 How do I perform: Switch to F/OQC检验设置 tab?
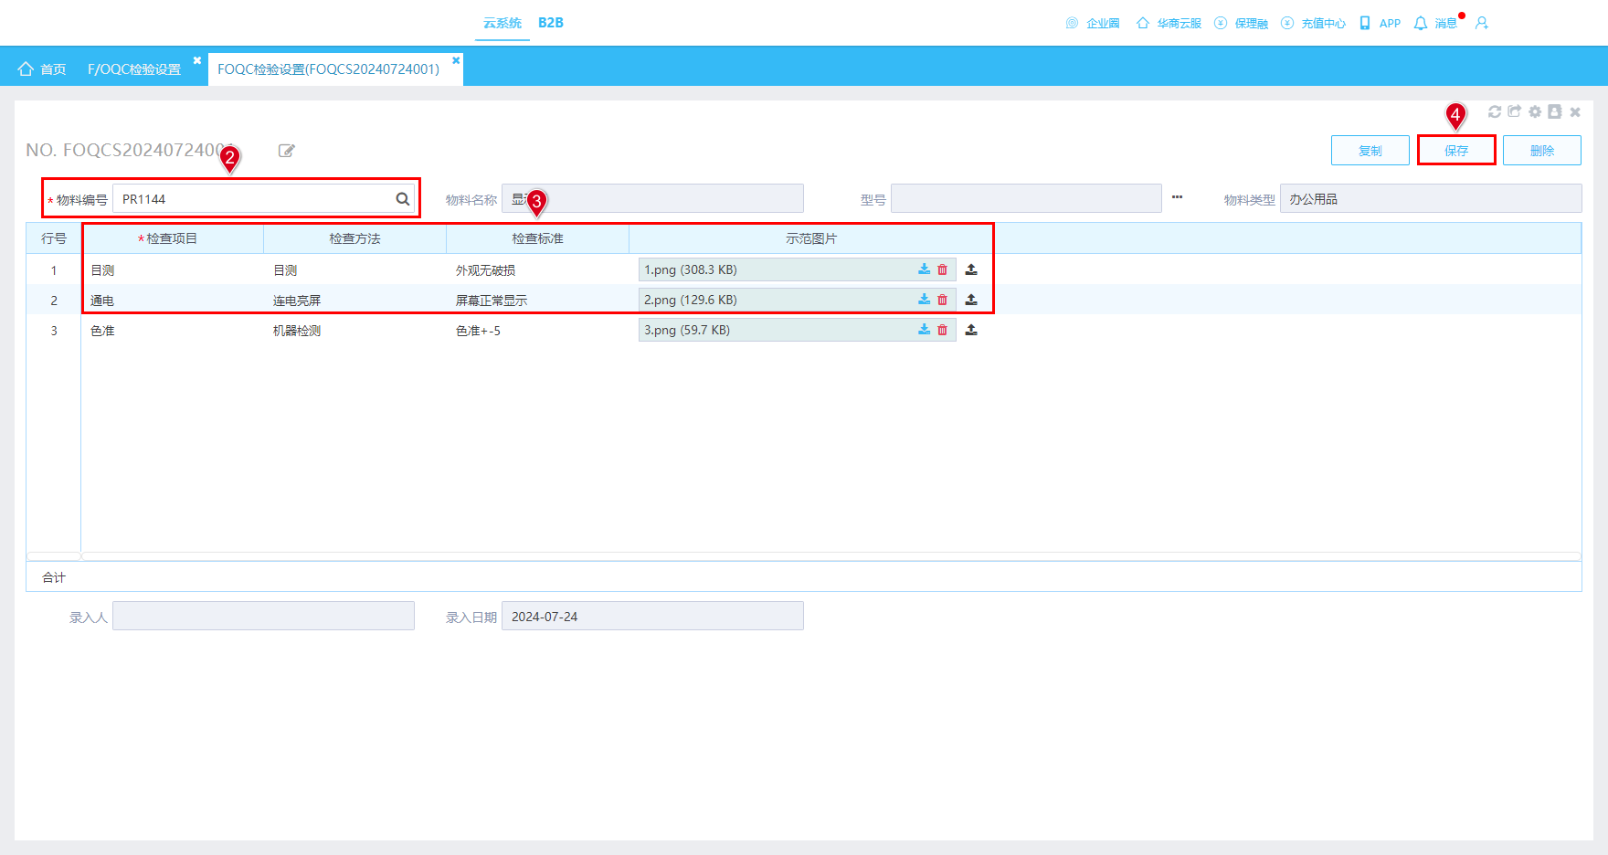click(134, 69)
